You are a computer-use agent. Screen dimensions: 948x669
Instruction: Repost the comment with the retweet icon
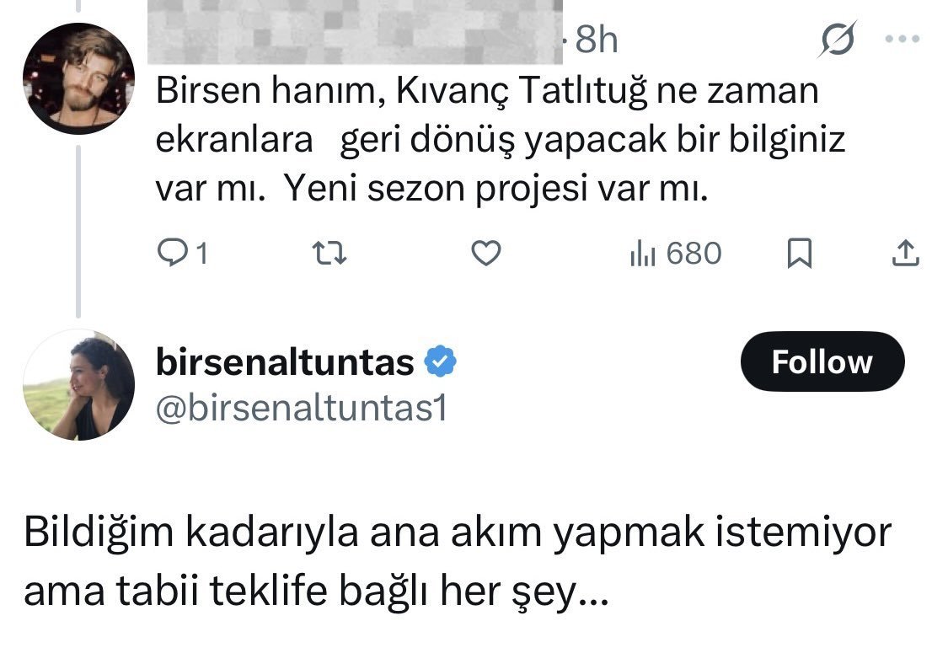(x=326, y=253)
